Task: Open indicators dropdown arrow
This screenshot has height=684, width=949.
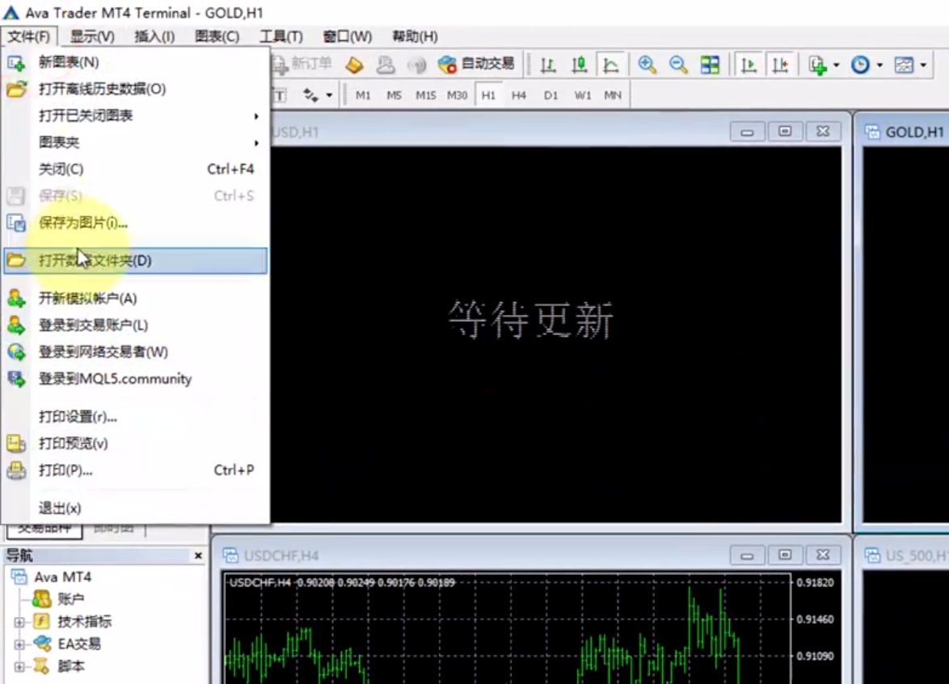Action: pyautogui.click(x=837, y=65)
